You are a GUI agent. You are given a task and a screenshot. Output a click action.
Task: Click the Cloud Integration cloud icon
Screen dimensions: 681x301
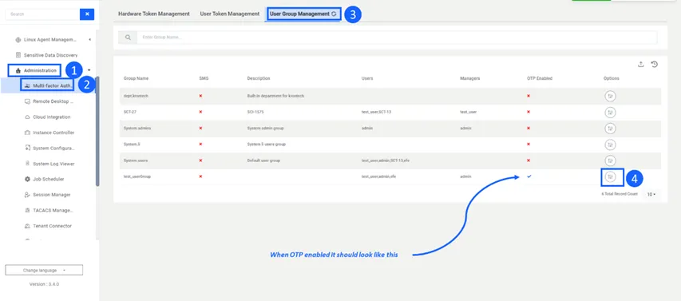[27, 117]
